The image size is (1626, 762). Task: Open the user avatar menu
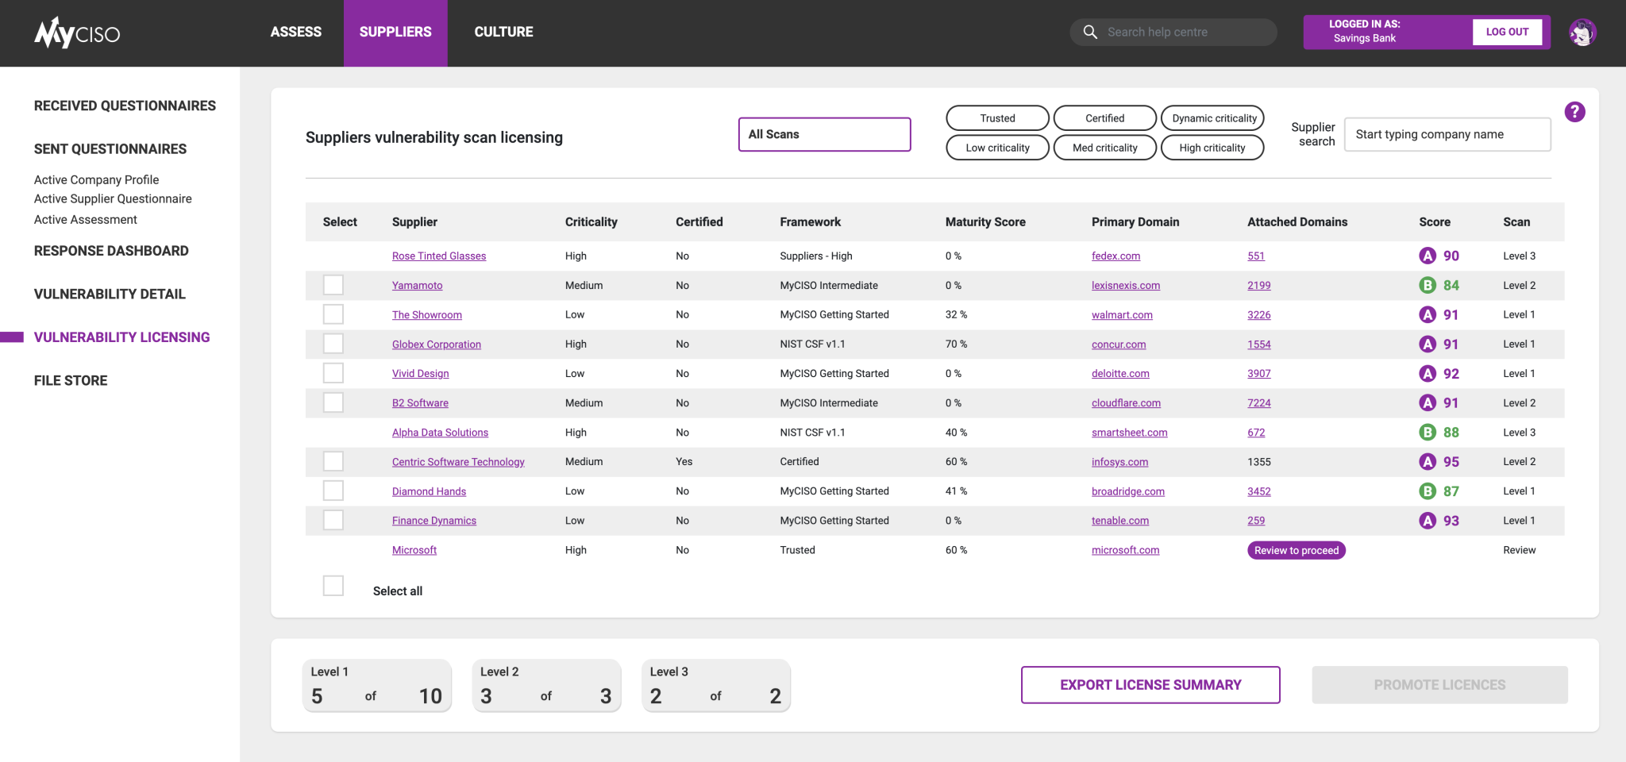(1582, 33)
